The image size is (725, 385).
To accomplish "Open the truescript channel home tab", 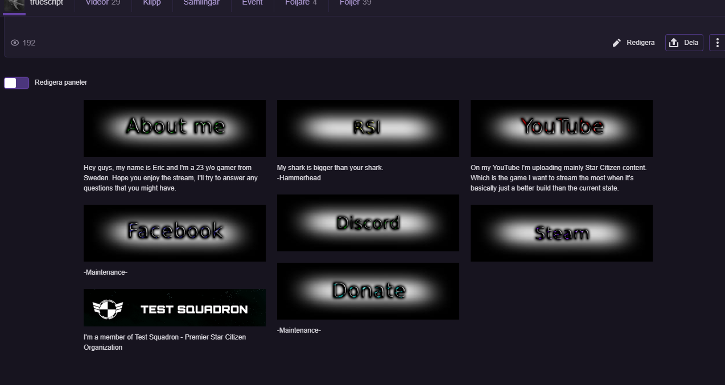I will tap(46, 3).
